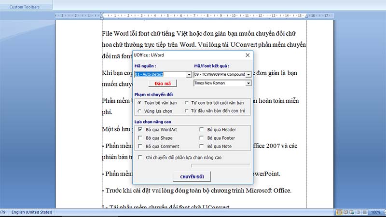This screenshot has height=217, width=386.
Task: Click the English (United States) language indicator
Action: pos(31,212)
